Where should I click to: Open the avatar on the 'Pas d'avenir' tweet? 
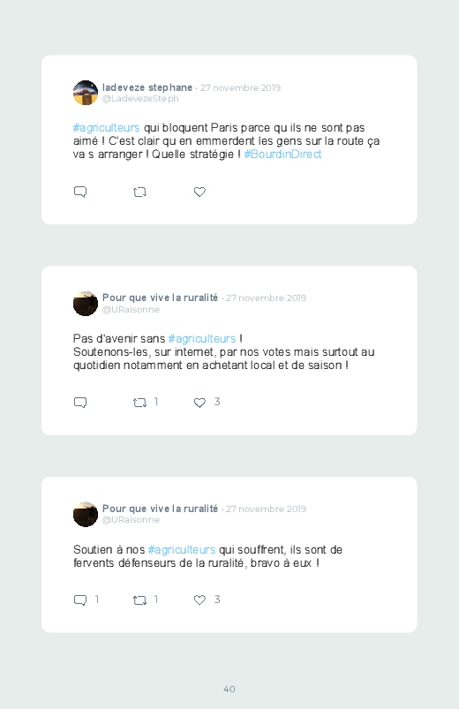click(x=86, y=304)
